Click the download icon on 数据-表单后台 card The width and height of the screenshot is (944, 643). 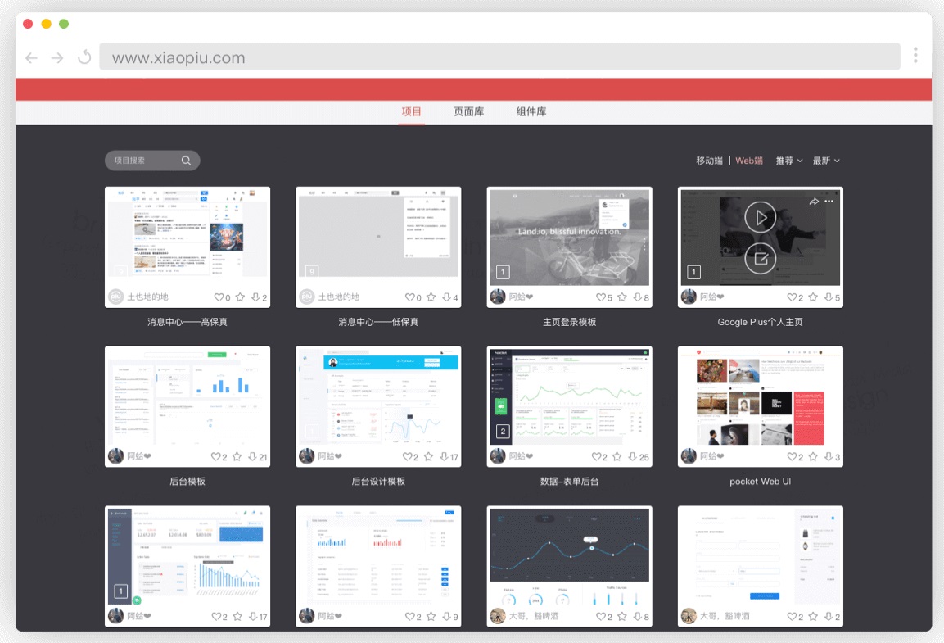pyautogui.click(x=633, y=457)
